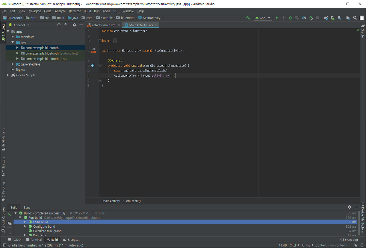This screenshot has height=248, width=366.
Task: Expand the Configure build node
Action: (25, 227)
